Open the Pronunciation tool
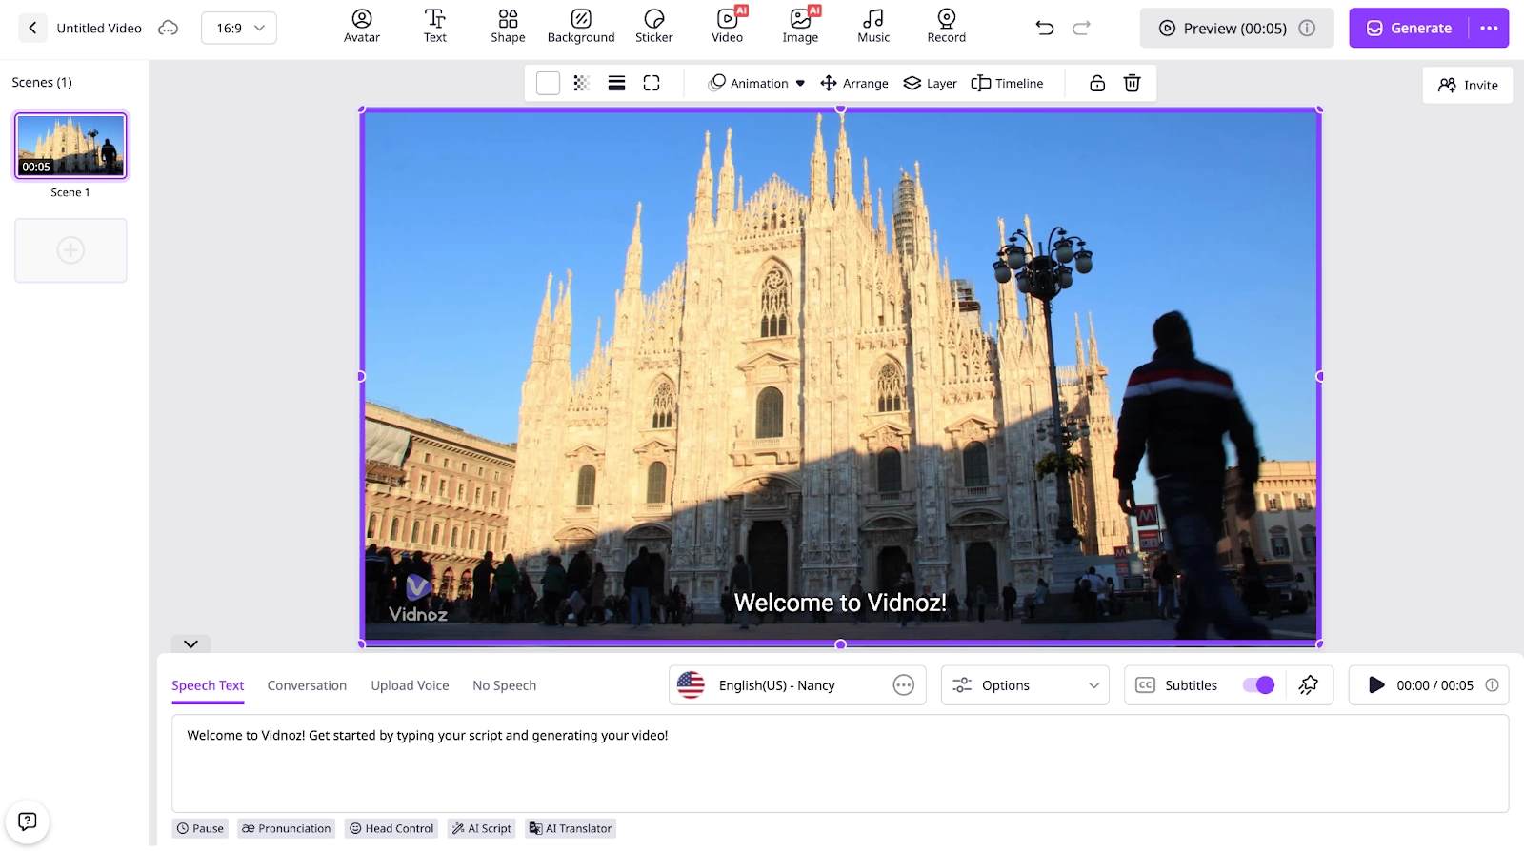The width and height of the screenshot is (1524, 851). [286, 828]
